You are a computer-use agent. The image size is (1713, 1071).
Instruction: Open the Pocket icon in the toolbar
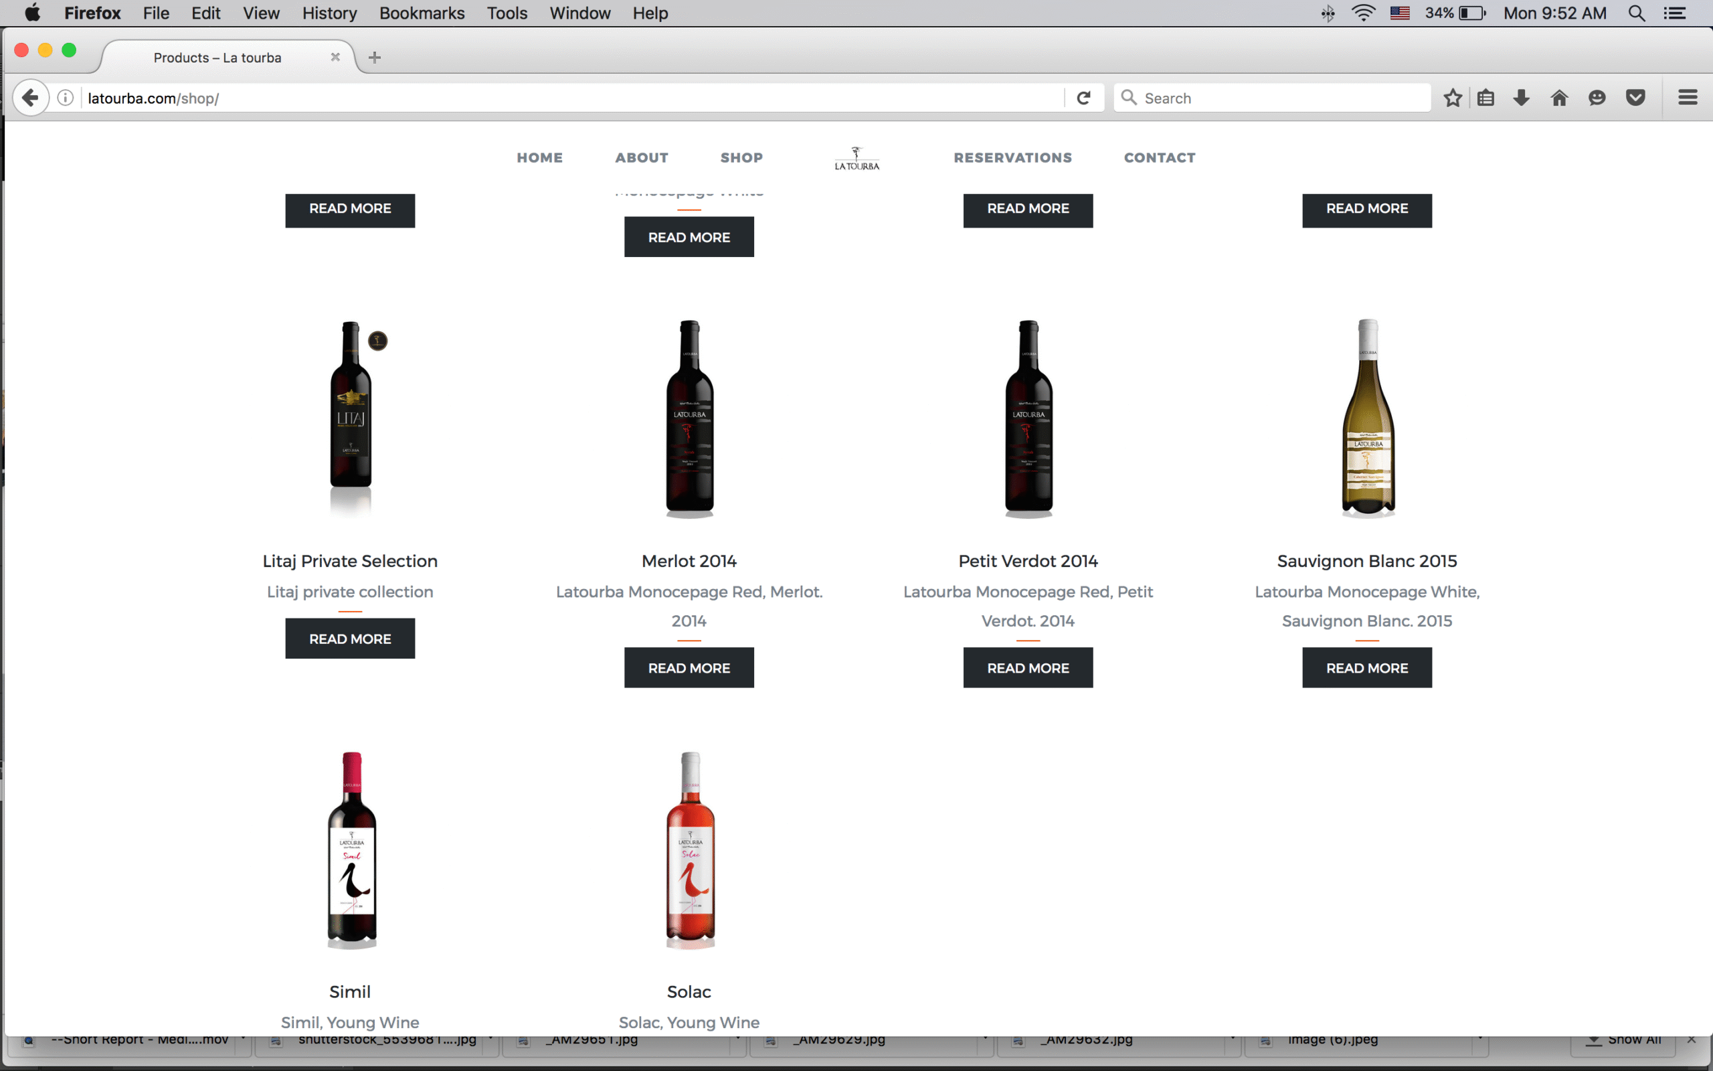click(x=1635, y=98)
